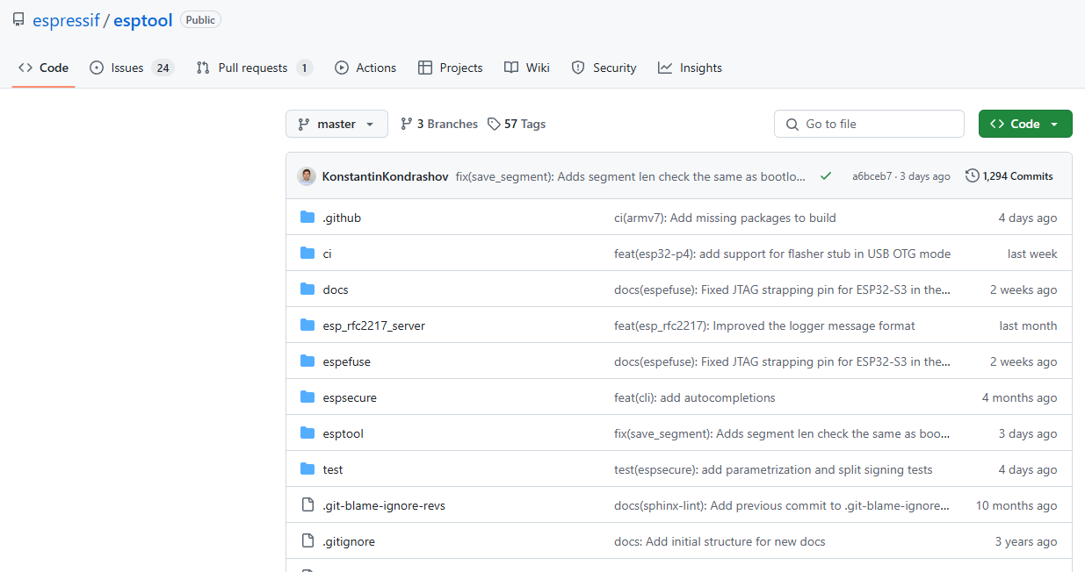Click the file icon for .gitignore
Screen dimensions: 1085x572
tap(307, 541)
